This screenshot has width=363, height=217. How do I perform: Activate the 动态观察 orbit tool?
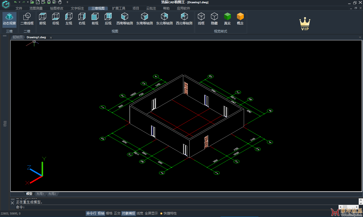[x=9, y=19]
